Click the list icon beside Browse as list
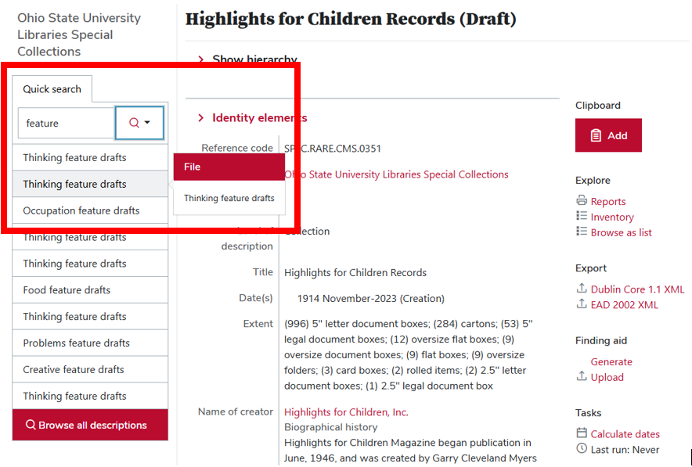This screenshot has width=692, height=467. 582,232
